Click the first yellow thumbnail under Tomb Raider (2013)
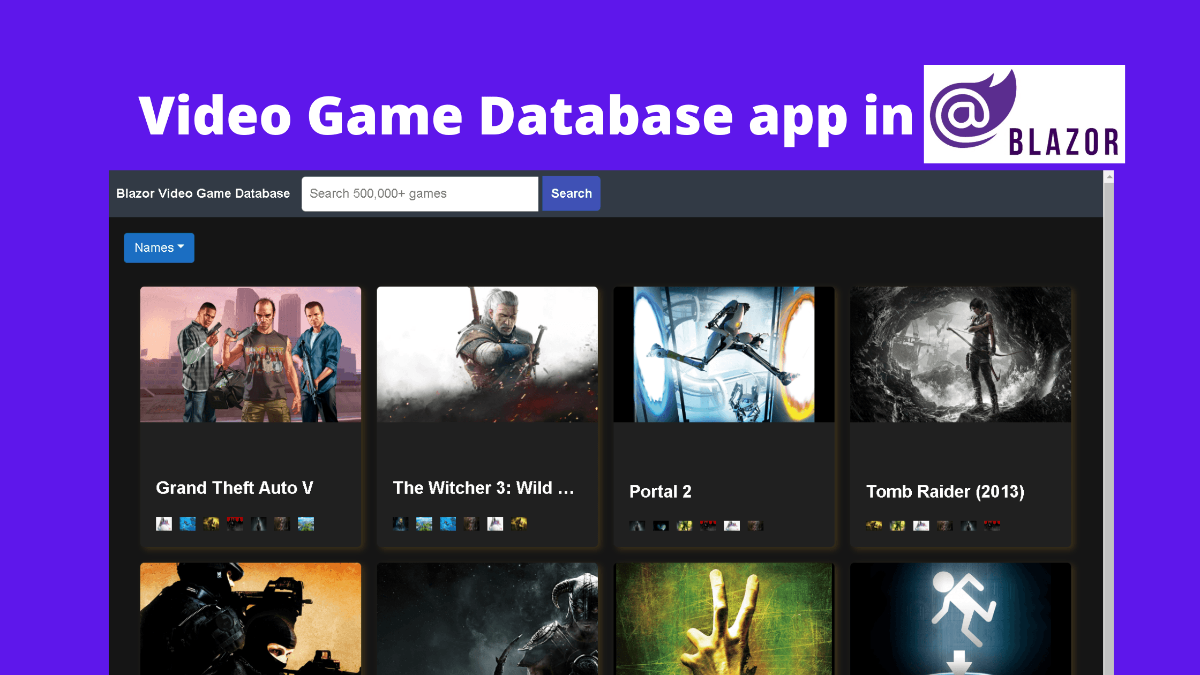The width and height of the screenshot is (1200, 675). coord(874,526)
